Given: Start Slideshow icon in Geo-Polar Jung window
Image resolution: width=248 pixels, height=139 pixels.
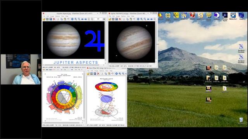Looking at the screenshot, I should point(91,74).
